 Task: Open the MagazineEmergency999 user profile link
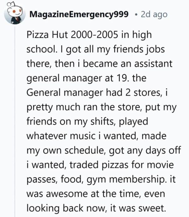[79, 14]
